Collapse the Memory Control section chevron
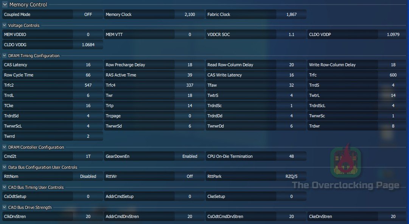The height and width of the screenshot is (224, 409). pos(5,5)
